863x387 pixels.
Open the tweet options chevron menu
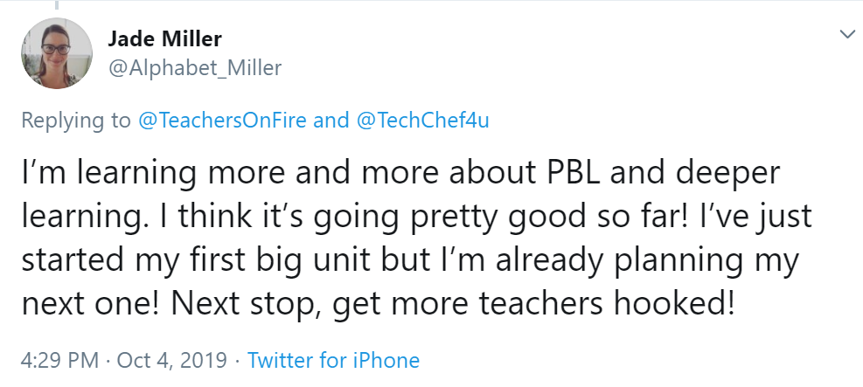coord(846,34)
